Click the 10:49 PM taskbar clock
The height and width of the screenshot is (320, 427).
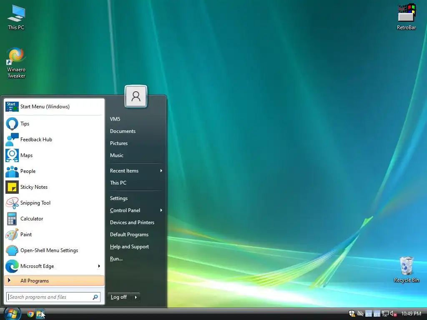[411, 314]
